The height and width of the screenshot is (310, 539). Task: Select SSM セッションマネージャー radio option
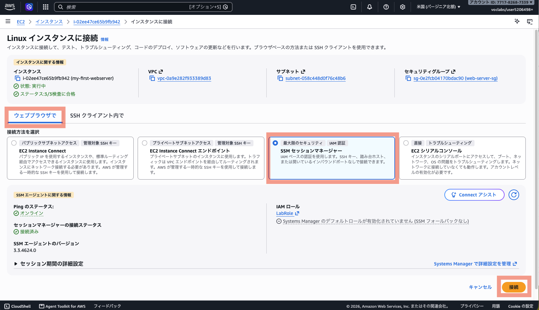click(x=275, y=143)
